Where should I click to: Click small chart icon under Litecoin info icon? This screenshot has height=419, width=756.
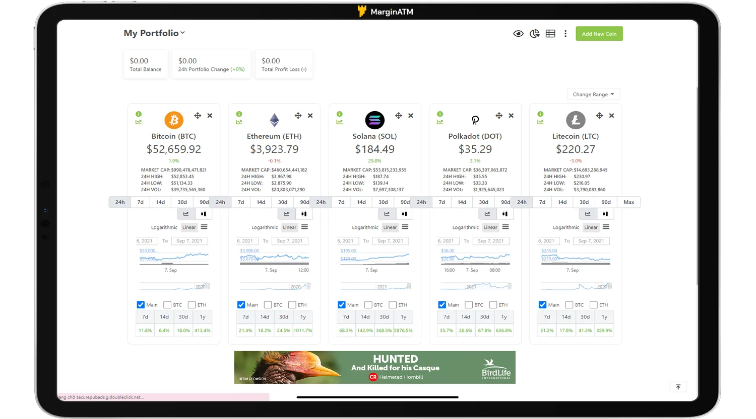540,122
